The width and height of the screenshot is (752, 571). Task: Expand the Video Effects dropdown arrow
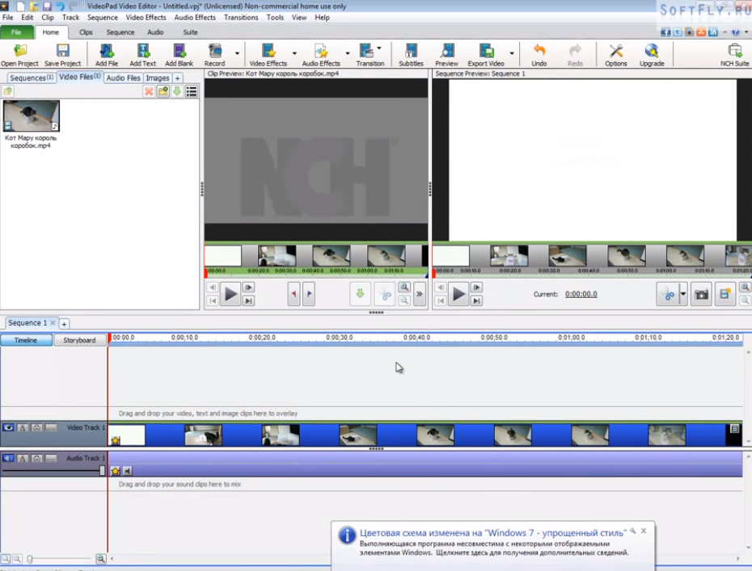point(294,52)
